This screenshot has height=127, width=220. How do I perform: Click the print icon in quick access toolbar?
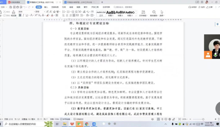point(17,7)
